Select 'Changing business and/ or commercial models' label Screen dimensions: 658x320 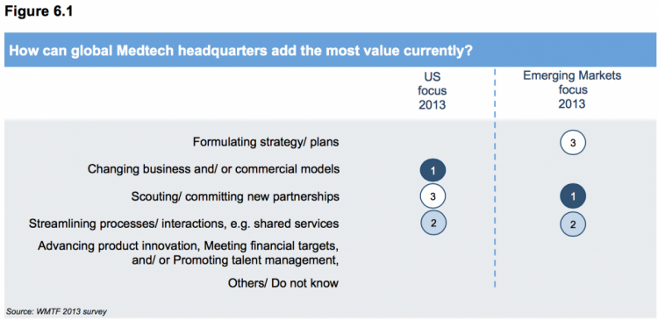pyautogui.click(x=213, y=169)
